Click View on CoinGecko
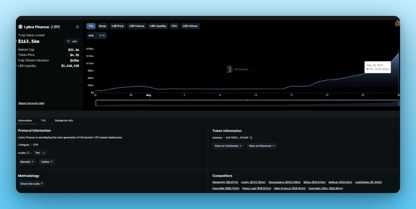Screen dimensions: 416x209 tap(228, 146)
